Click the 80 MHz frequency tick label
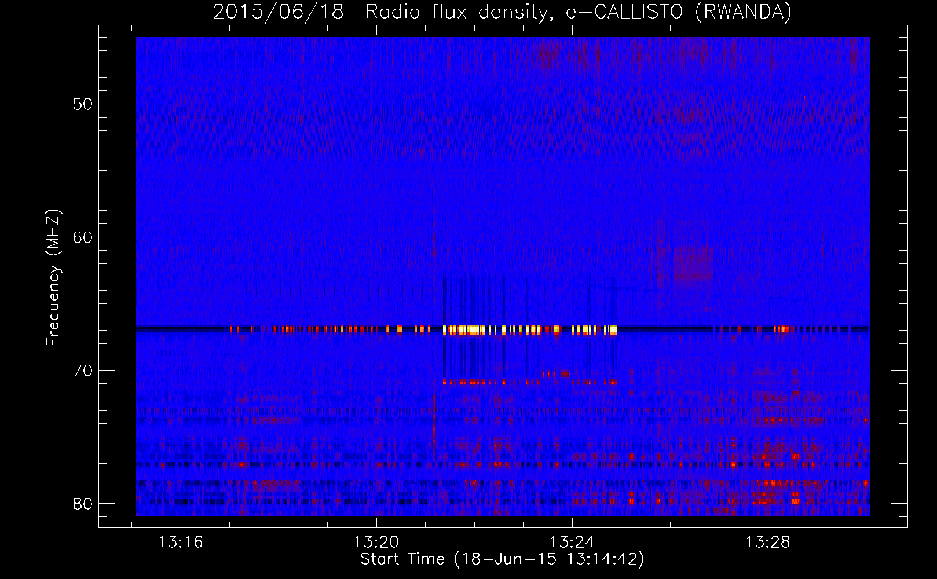Screen dimensions: 937x579 click(x=83, y=504)
